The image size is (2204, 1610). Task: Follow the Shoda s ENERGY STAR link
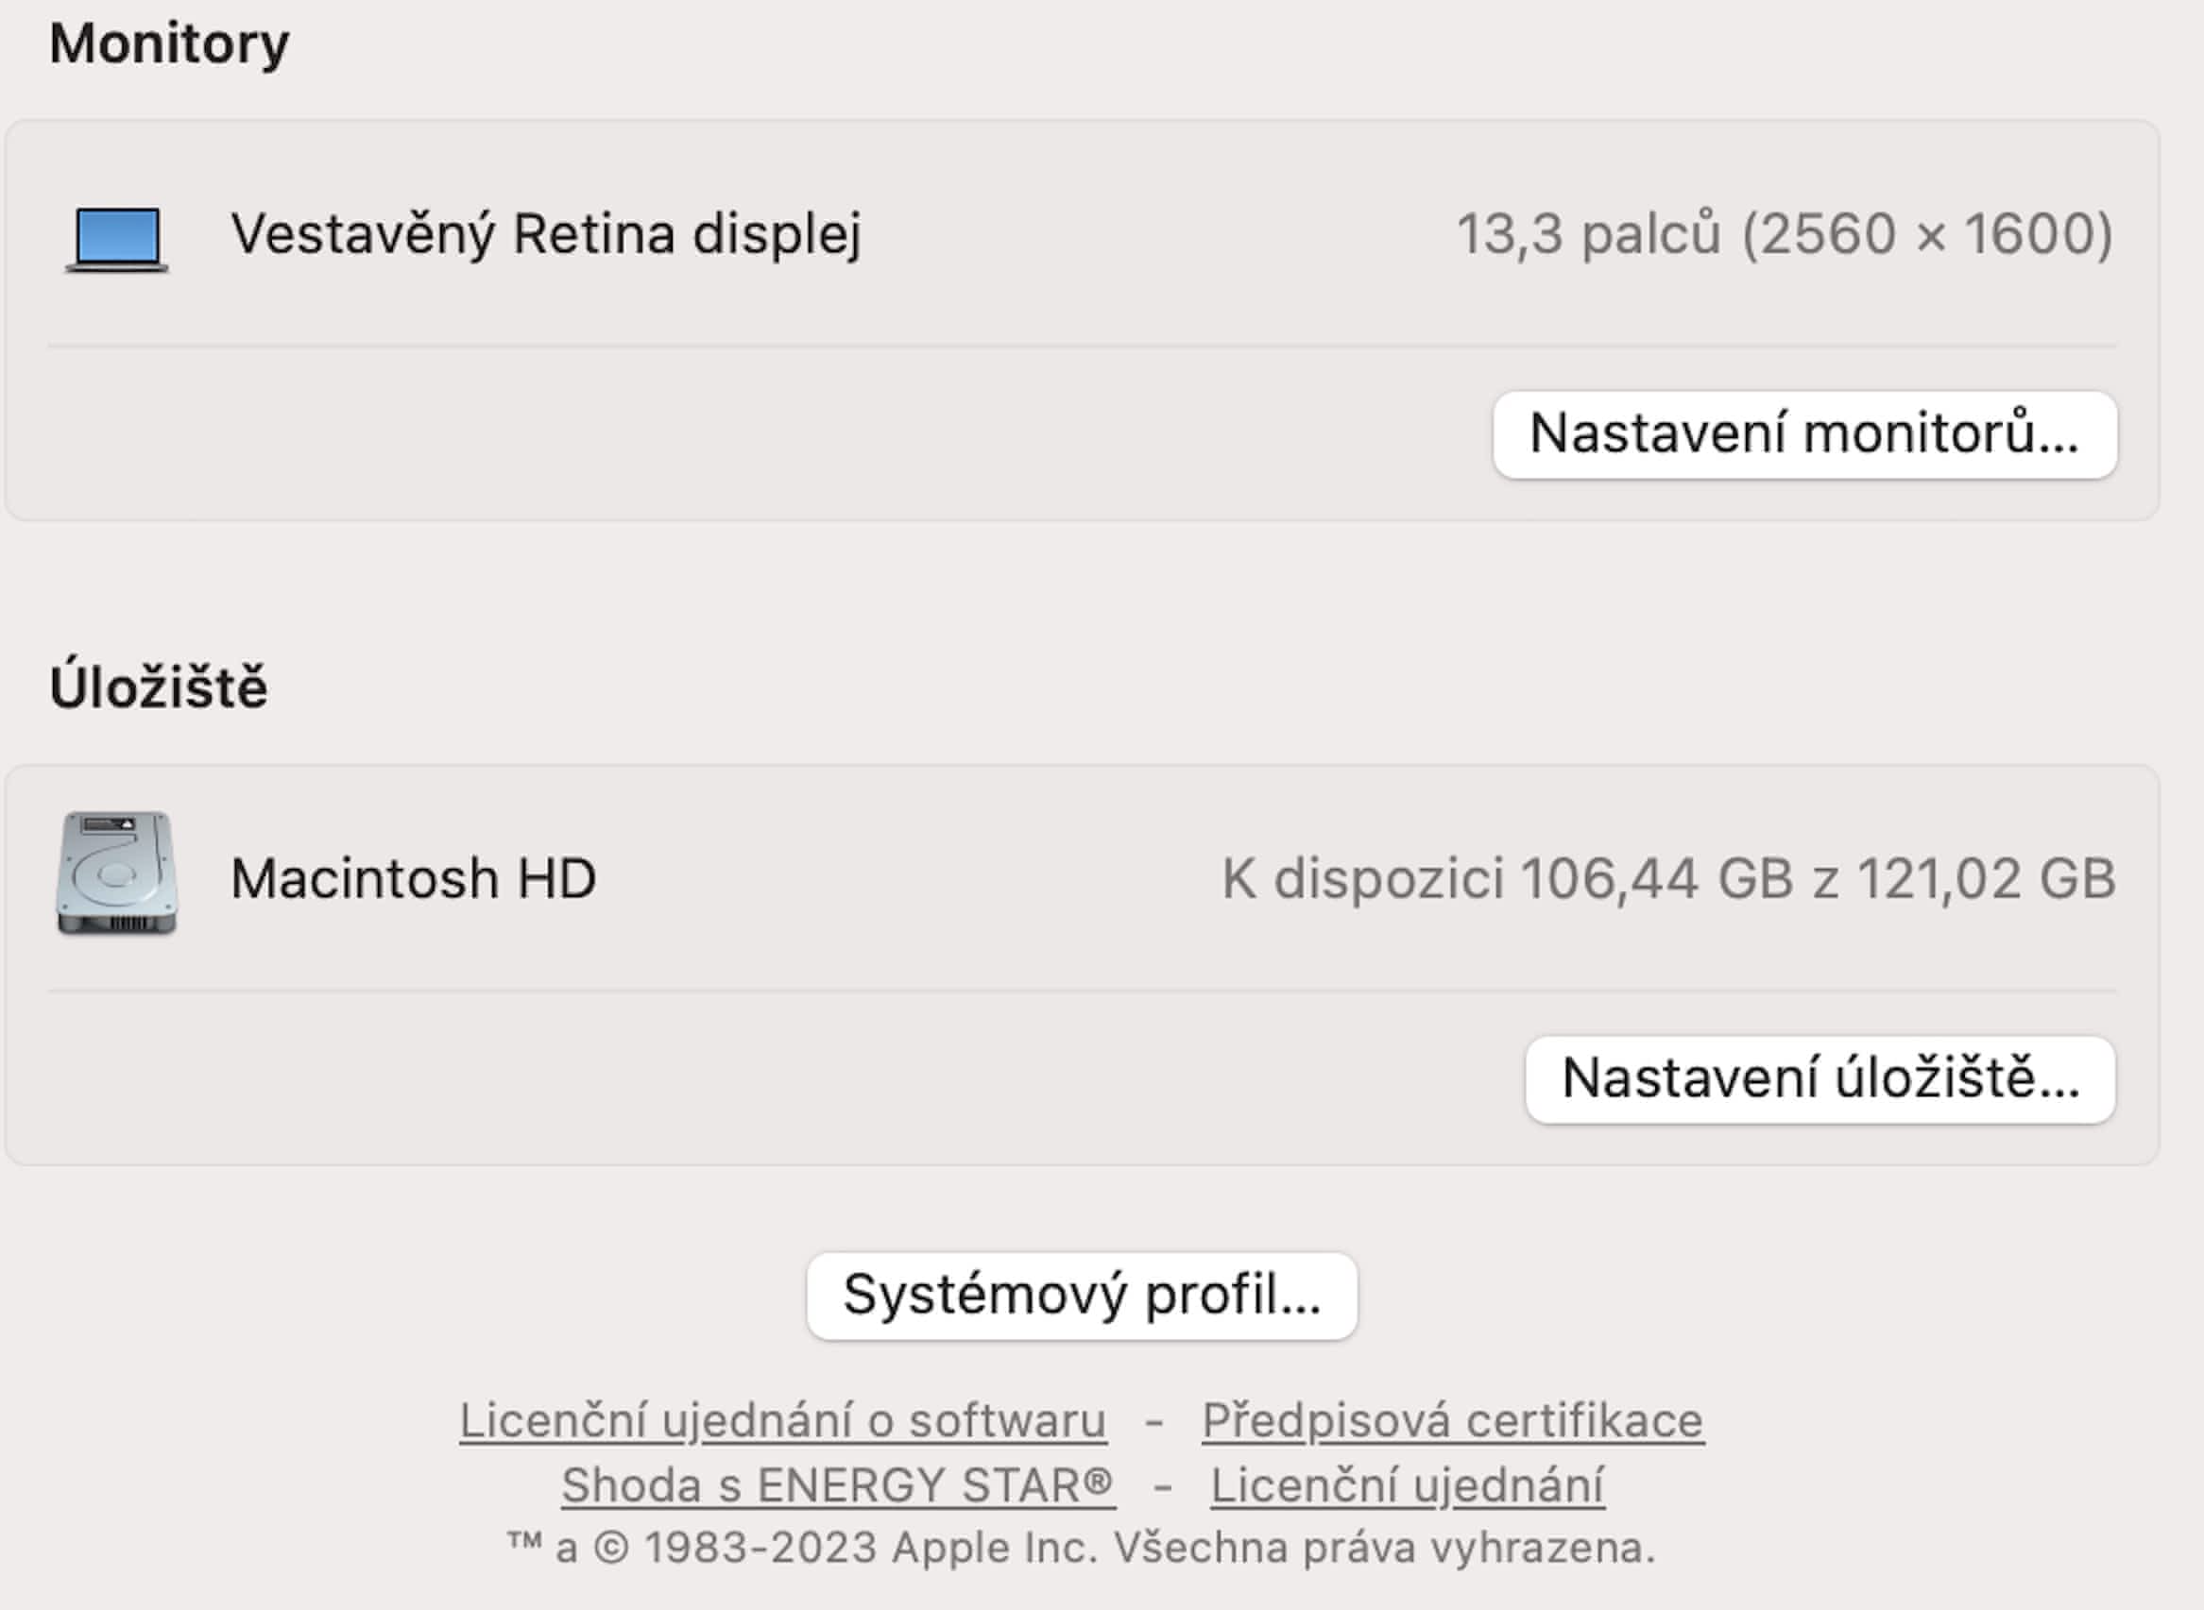837,1486
